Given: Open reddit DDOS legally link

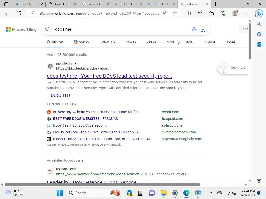Looking at the screenshot, I should [97, 112].
